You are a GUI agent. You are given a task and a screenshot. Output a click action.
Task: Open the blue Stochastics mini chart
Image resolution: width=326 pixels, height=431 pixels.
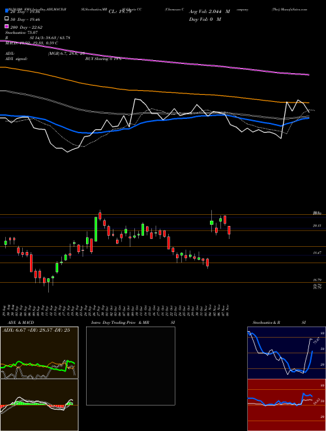pos(286,353)
